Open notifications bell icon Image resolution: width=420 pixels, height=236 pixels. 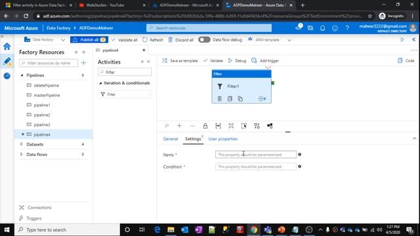(x=322, y=28)
